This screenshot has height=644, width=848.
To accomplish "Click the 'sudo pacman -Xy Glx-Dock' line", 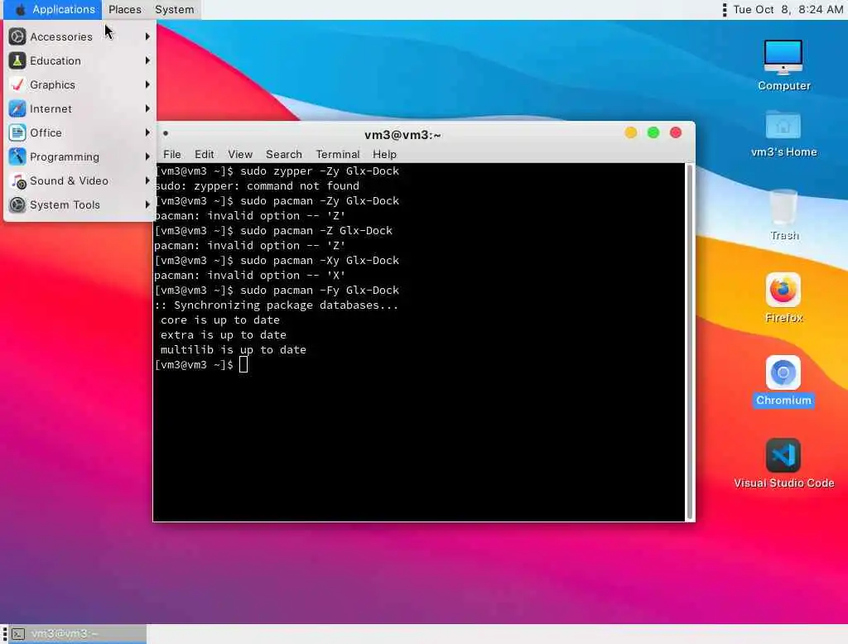I will (x=320, y=261).
